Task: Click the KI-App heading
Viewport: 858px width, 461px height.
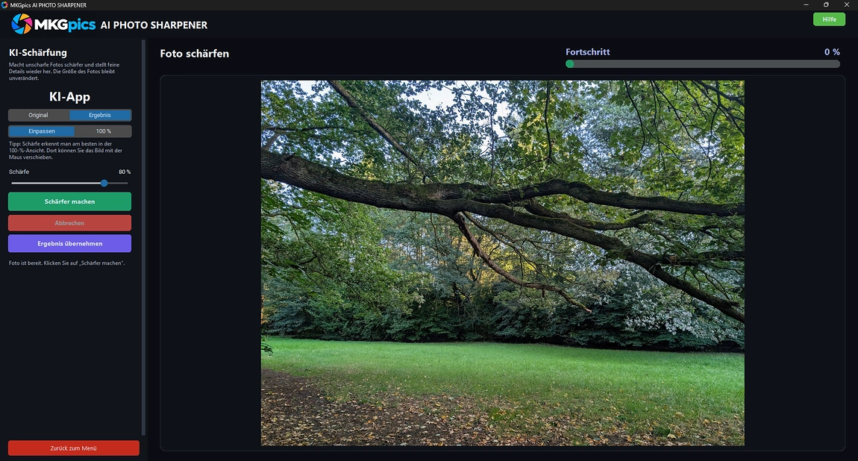Action: click(69, 97)
